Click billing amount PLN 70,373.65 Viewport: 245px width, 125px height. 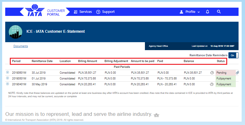tap(87, 79)
